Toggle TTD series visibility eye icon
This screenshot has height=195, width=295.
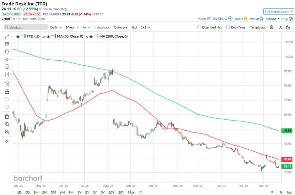click(18, 36)
